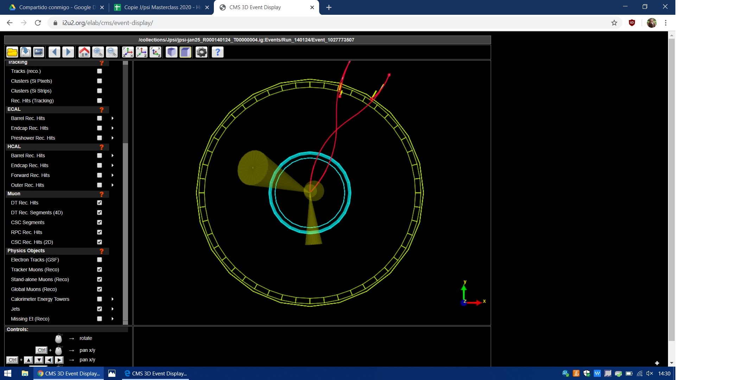The height and width of the screenshot is (380, 738).
Task: Click the page vertical scrollbar thumb
Action: (672, 190)
